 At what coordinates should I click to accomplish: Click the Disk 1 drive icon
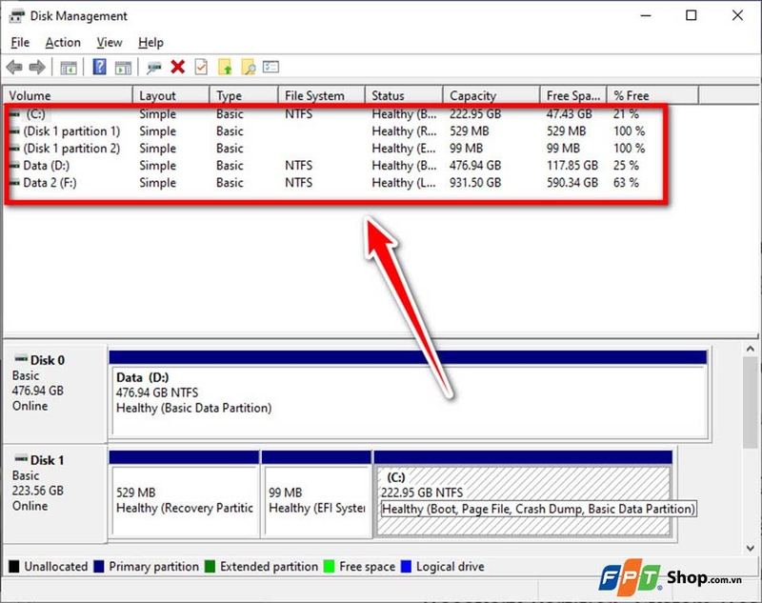tap(21, 458)
